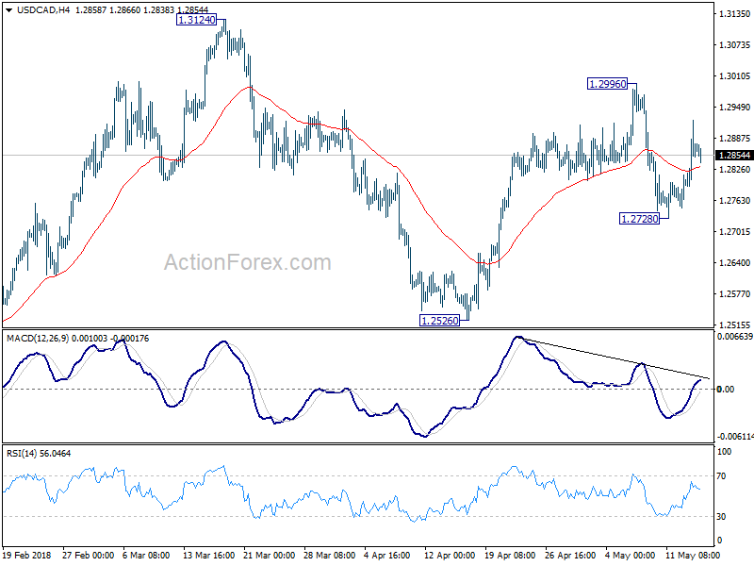Click the 4 May 00:00 time label
This screenshot has width=754, height=566.
[x=630, y=555]
